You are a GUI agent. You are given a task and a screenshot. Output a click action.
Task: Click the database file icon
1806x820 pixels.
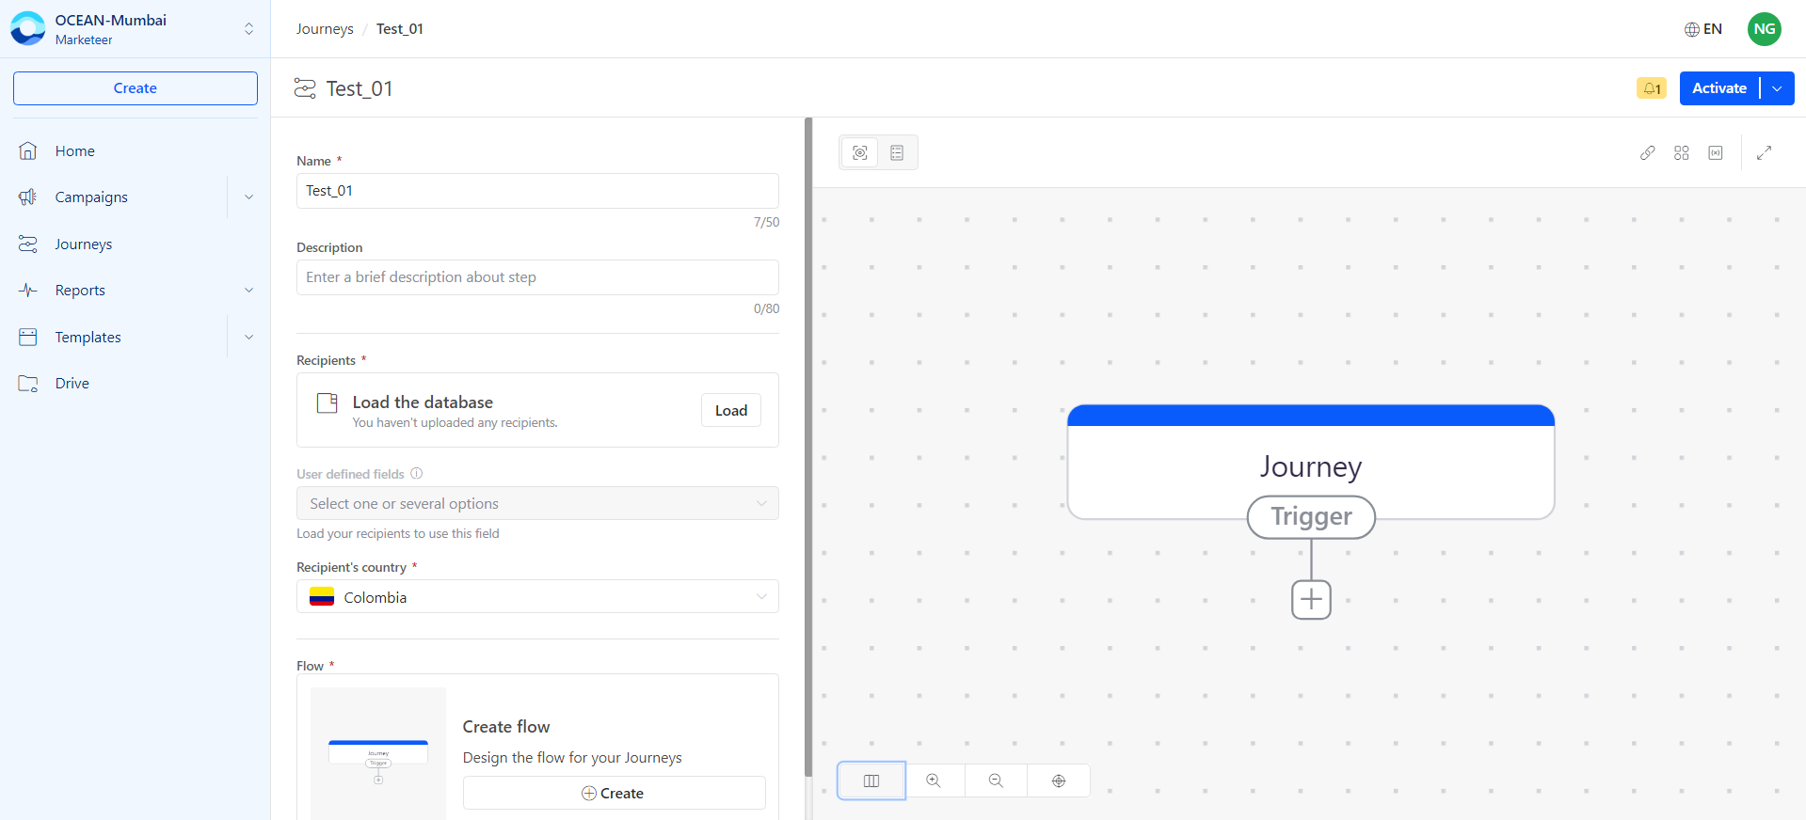328,403
